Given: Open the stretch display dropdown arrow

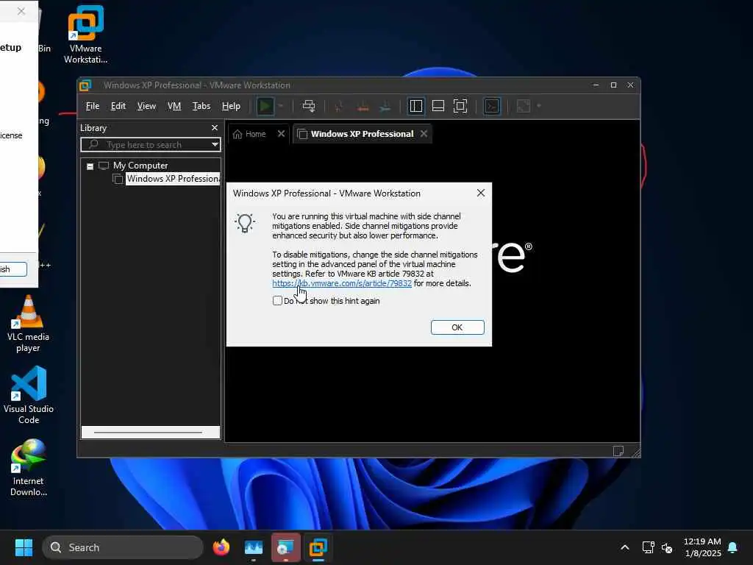Looking at the screenshot, I should (539, 106).
